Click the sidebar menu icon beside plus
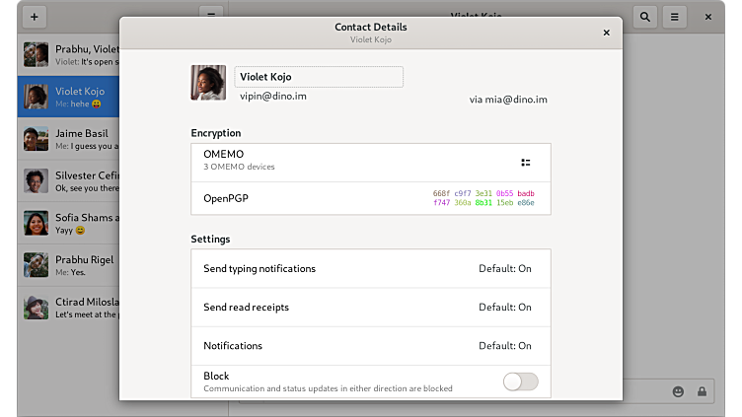 pyautogui.click(x=210, y=17)
